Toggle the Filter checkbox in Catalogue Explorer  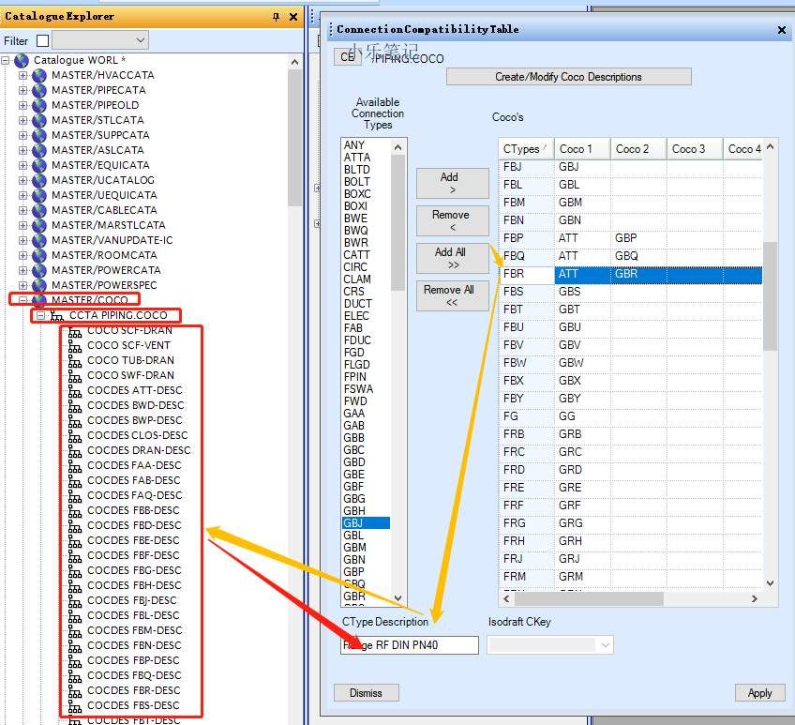(43, 40)
